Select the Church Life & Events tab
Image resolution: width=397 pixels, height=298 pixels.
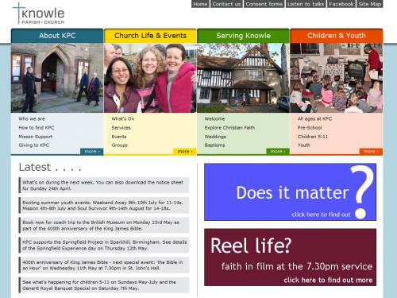pos(150,36)
